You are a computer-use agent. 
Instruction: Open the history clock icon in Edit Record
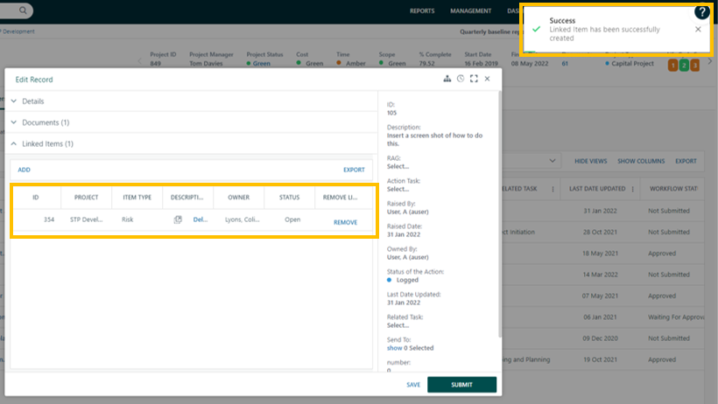[x=461, y=79]
